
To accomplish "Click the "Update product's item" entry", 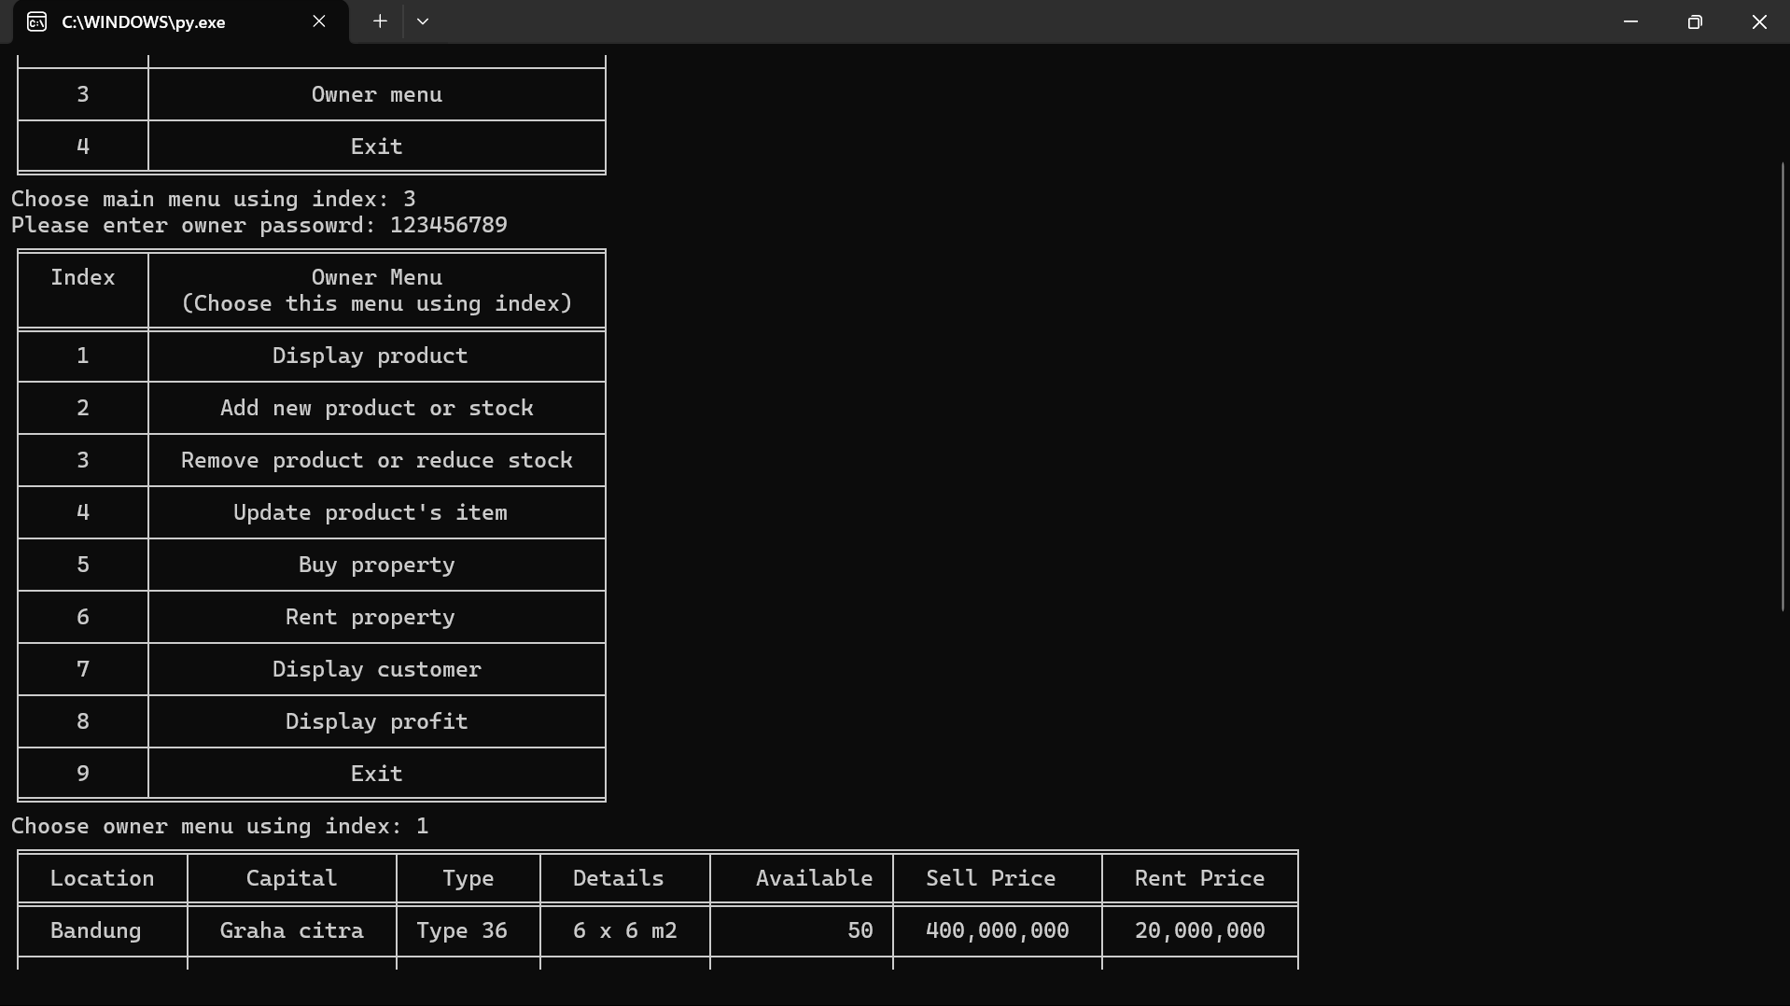I will tap(370, 512).
